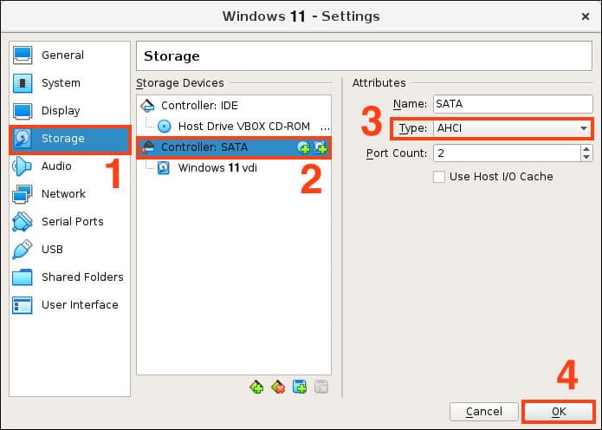Switch to the Network settings page
This screenshot has width=602, height=430.
click(63, 194)
